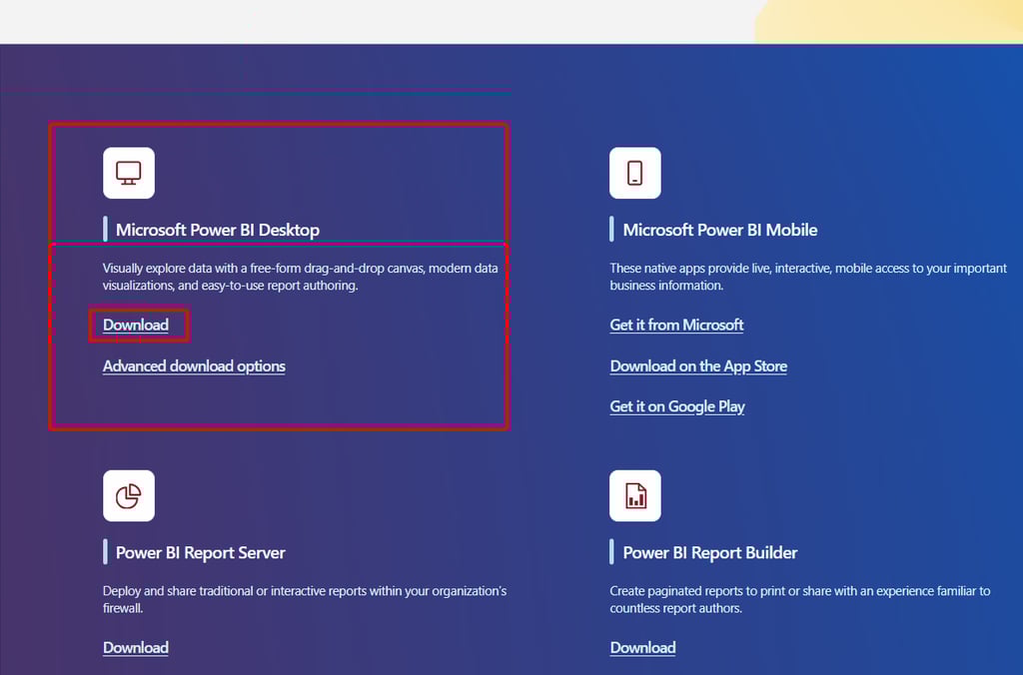Open Get it from Microsoft link
The width and height of the screenshot is (1023, 675).
point(676,325)
